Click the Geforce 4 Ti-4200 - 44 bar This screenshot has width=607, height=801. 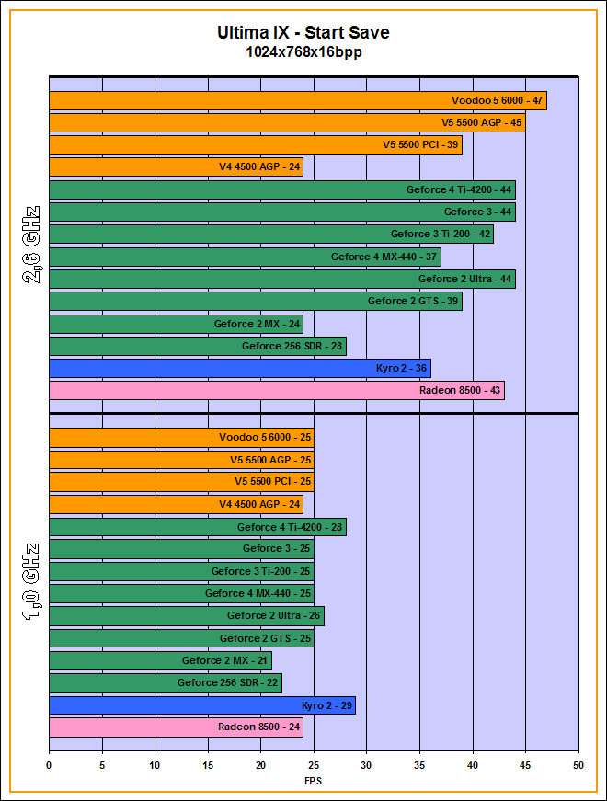[x=281, y=189]
